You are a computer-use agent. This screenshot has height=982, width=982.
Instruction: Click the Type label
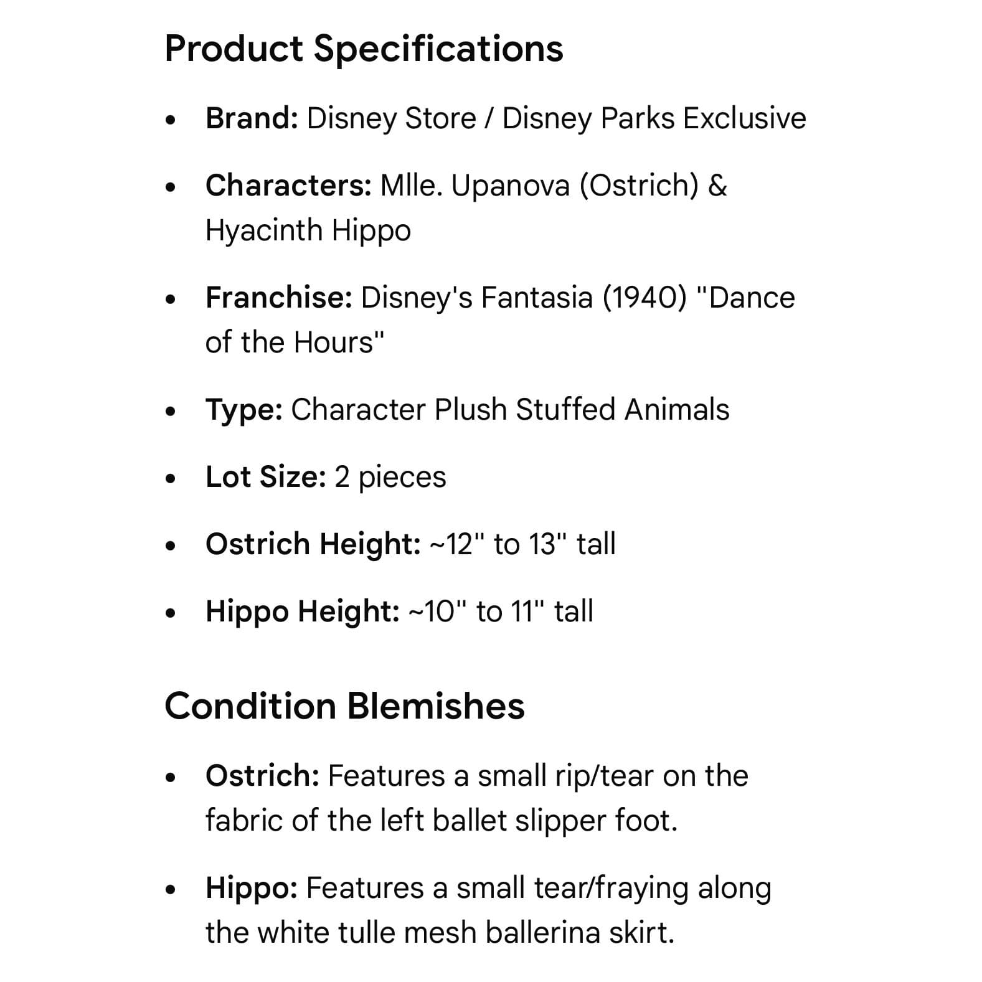[x=244, y=410]
